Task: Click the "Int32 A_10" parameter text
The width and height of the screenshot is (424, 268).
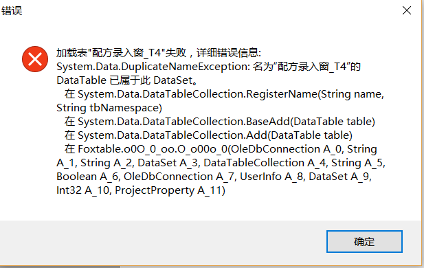Action: 82,190
